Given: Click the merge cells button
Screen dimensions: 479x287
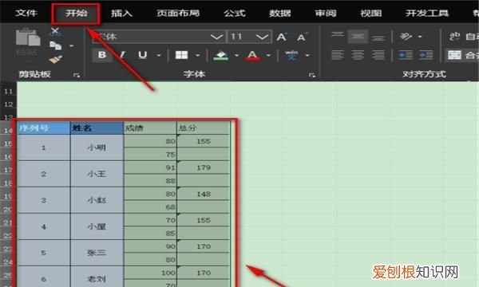Looking at the screenshot, I should (462, 55).
